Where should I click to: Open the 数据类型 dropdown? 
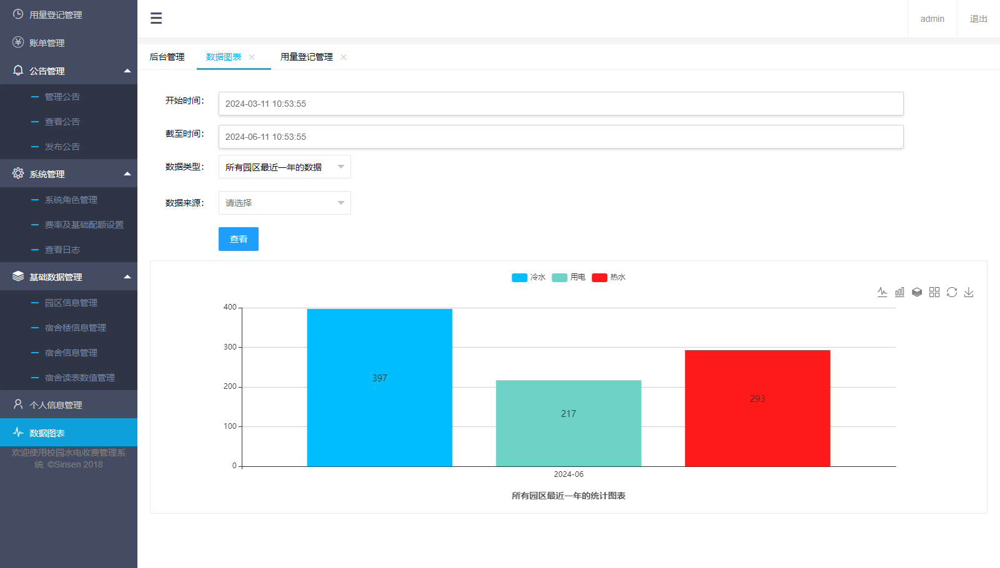pyautogui.click(x=285, y=167)
